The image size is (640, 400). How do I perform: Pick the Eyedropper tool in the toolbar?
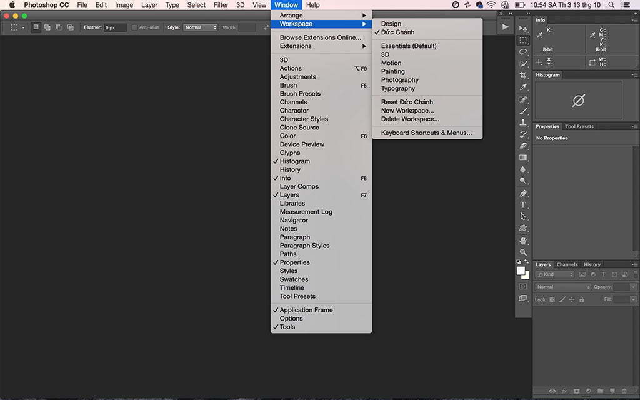[523, 87]
